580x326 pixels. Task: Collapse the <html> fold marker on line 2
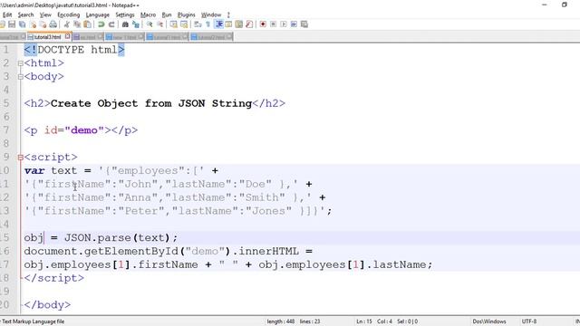[x=21, y=63]
